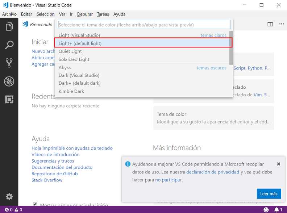The image size is (287, 213).
Task: Click the VS Code logo in title bar
Action: coord(5,5)
